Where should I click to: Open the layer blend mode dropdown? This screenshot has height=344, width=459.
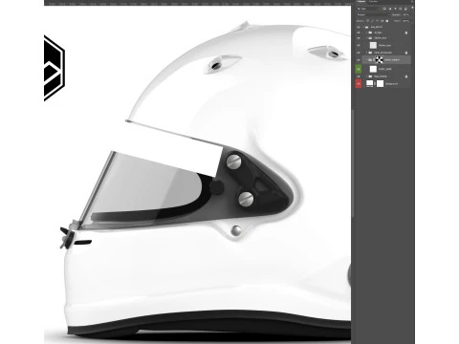pyautogui.click(x=374, y=14)
